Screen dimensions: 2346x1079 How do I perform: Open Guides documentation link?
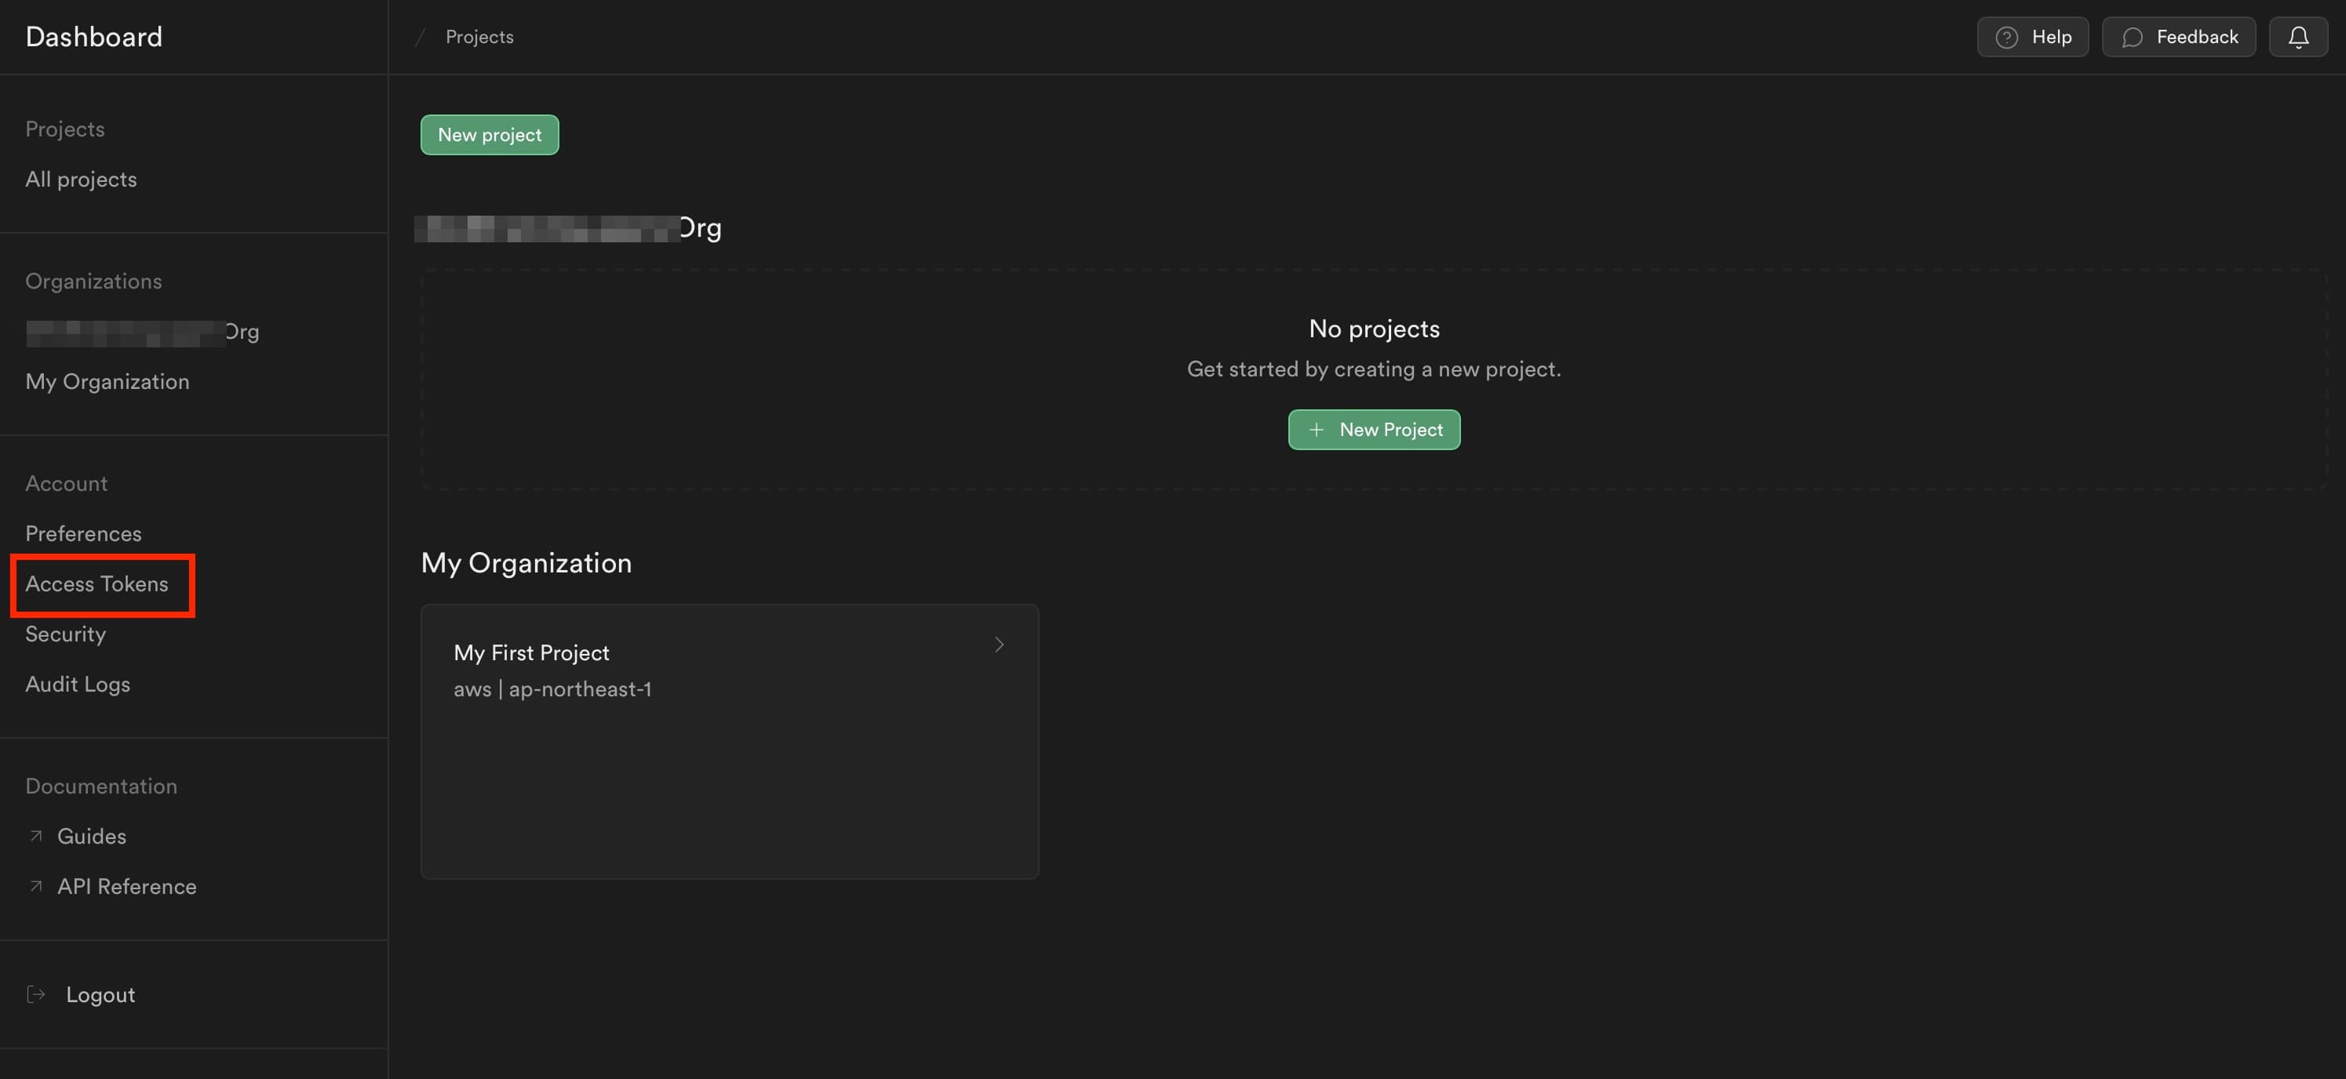(91, 835)
